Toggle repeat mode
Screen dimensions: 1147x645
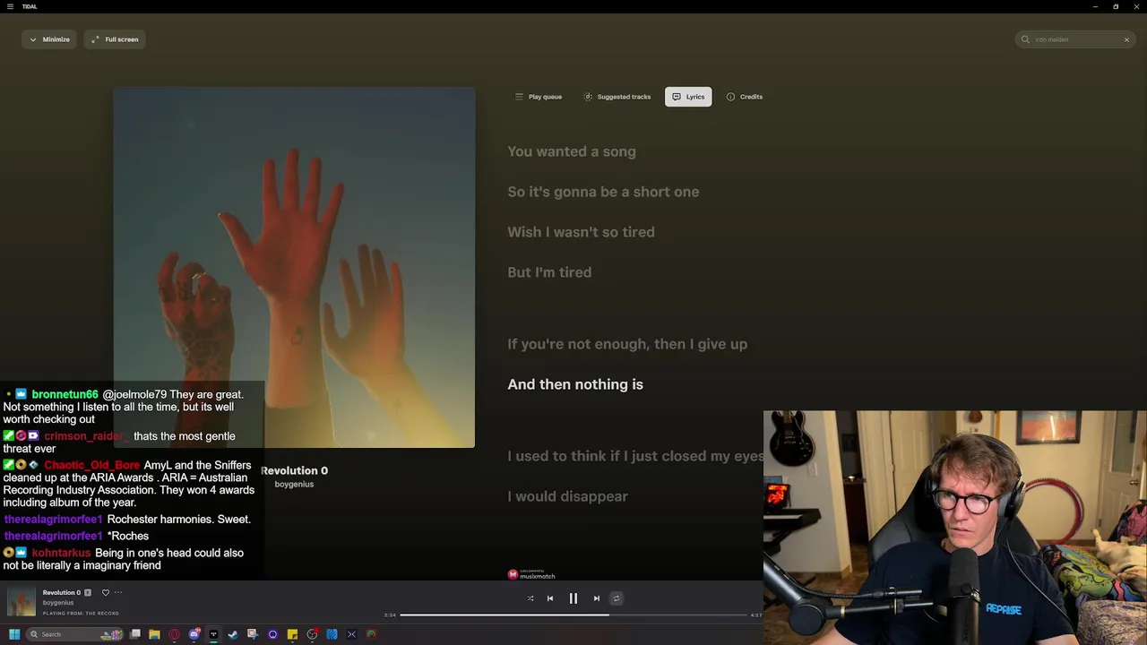point(616,598)
